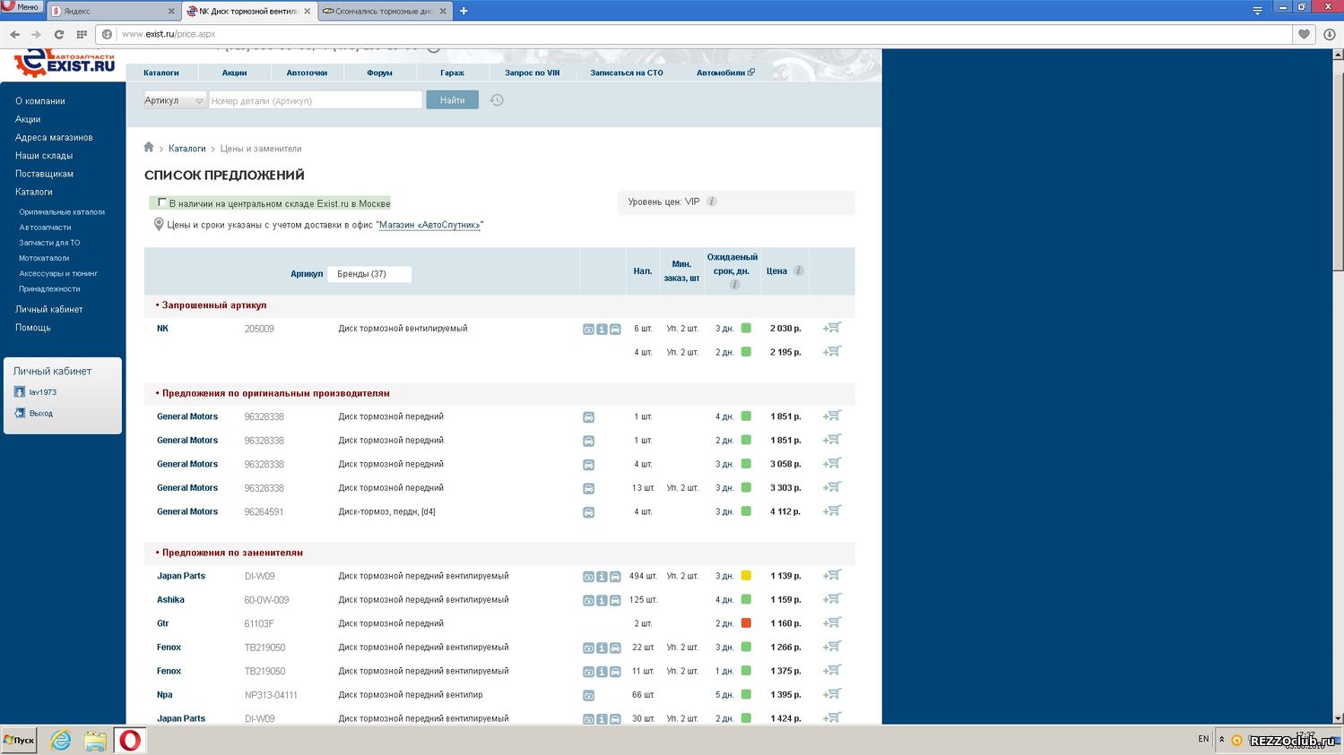Screen dimensions: 1344x755
Task: Add NK 2 030 р. offer to cart
Action: click(x=832, y=328)
